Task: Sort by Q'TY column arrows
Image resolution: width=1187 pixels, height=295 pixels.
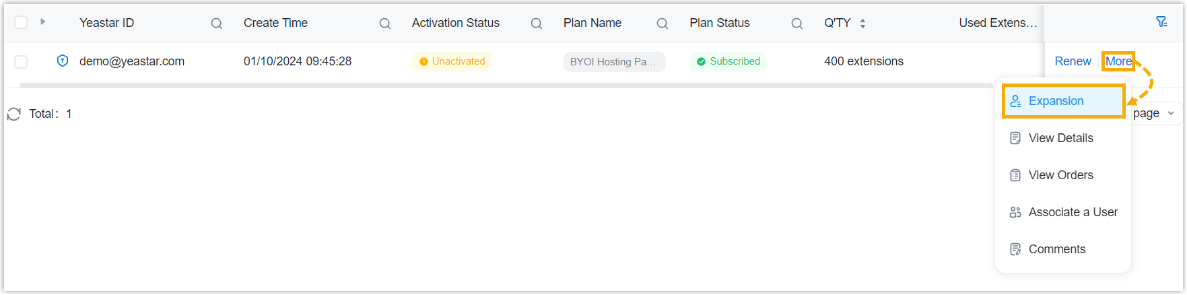Action: coord(862,24)
